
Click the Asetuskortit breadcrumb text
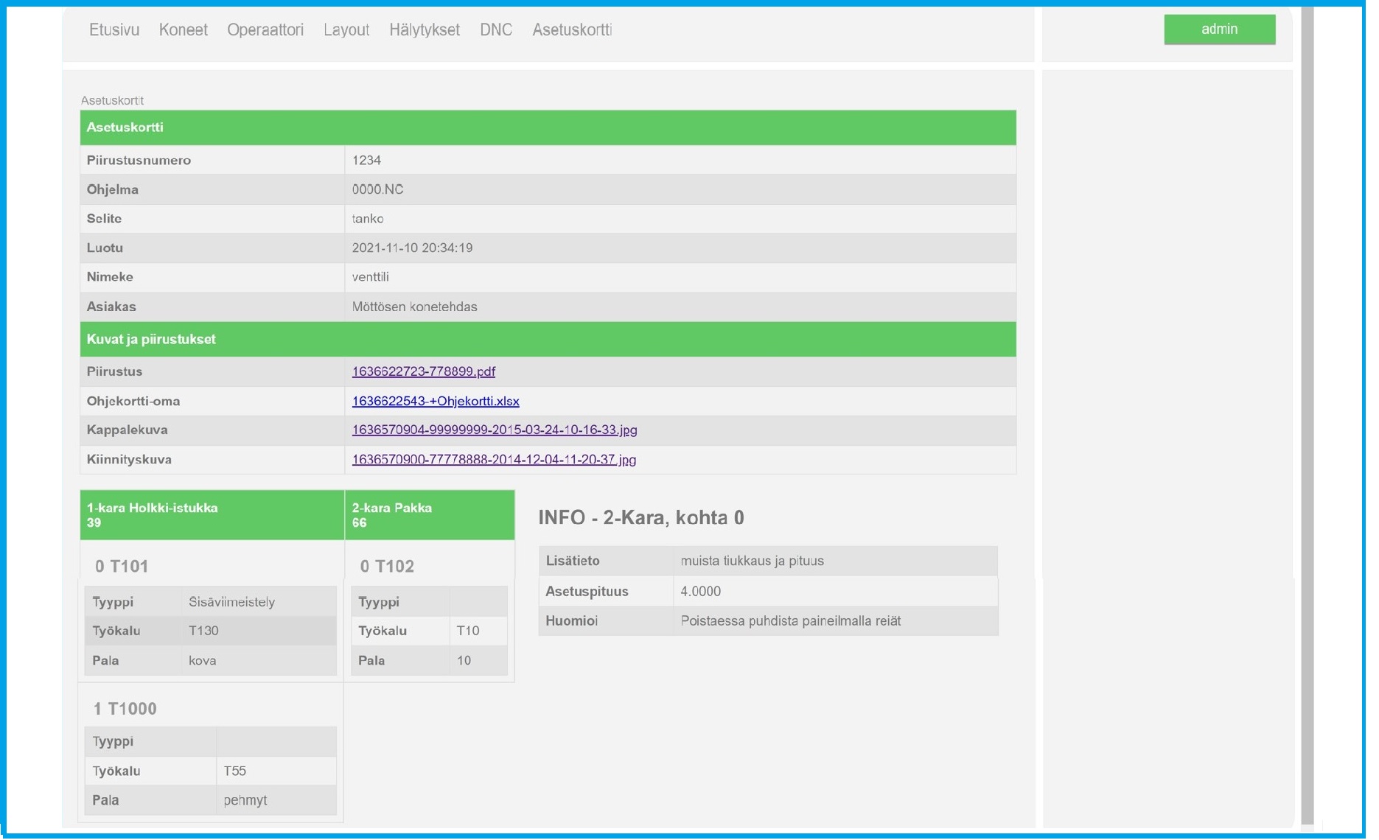[112, 101]
